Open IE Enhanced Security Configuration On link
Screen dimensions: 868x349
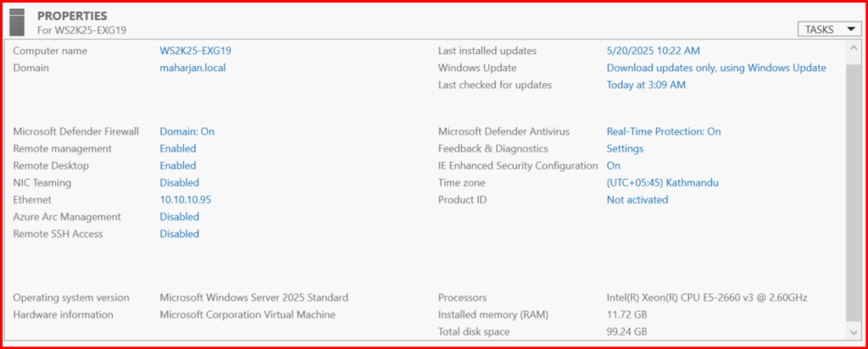[613, 165]
